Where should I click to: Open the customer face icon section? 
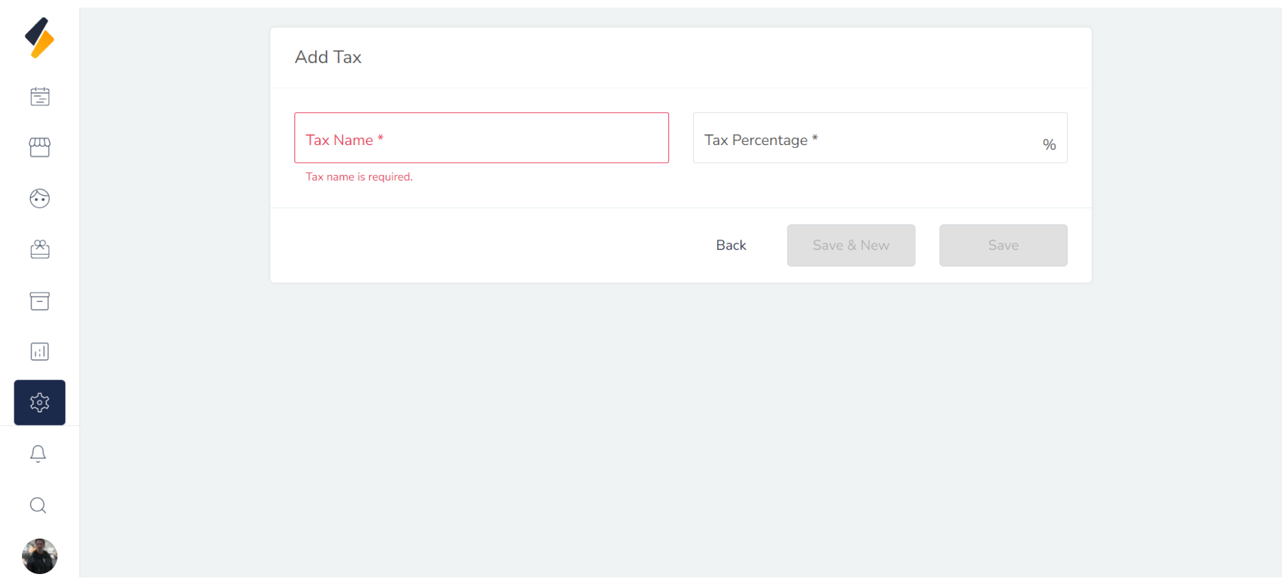(x=40, y=198)
